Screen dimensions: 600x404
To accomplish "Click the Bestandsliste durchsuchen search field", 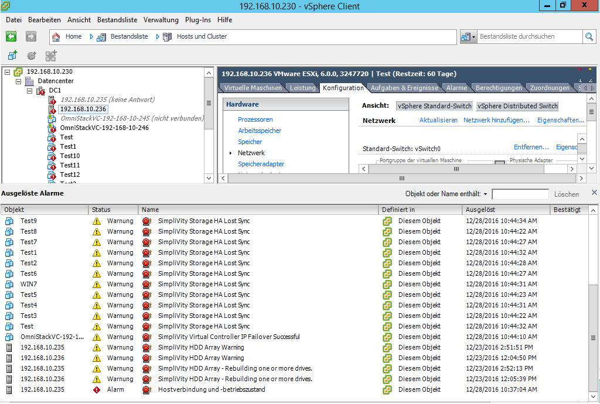I will coord(530,37).
